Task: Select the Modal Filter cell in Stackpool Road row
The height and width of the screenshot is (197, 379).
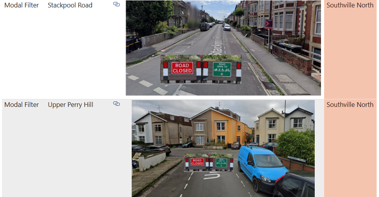Action: point(22,5)
